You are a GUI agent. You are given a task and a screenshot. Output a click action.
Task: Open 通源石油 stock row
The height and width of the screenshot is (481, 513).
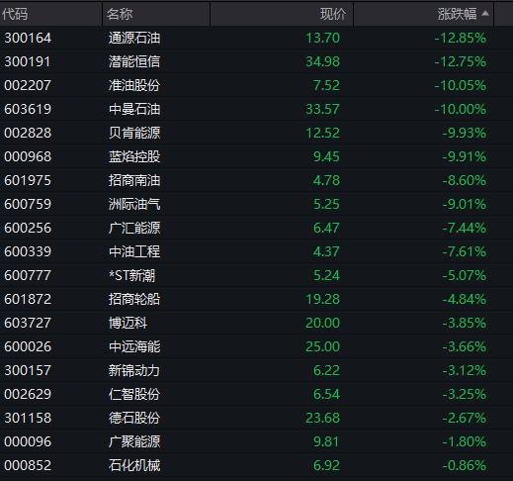coord(256,38)
